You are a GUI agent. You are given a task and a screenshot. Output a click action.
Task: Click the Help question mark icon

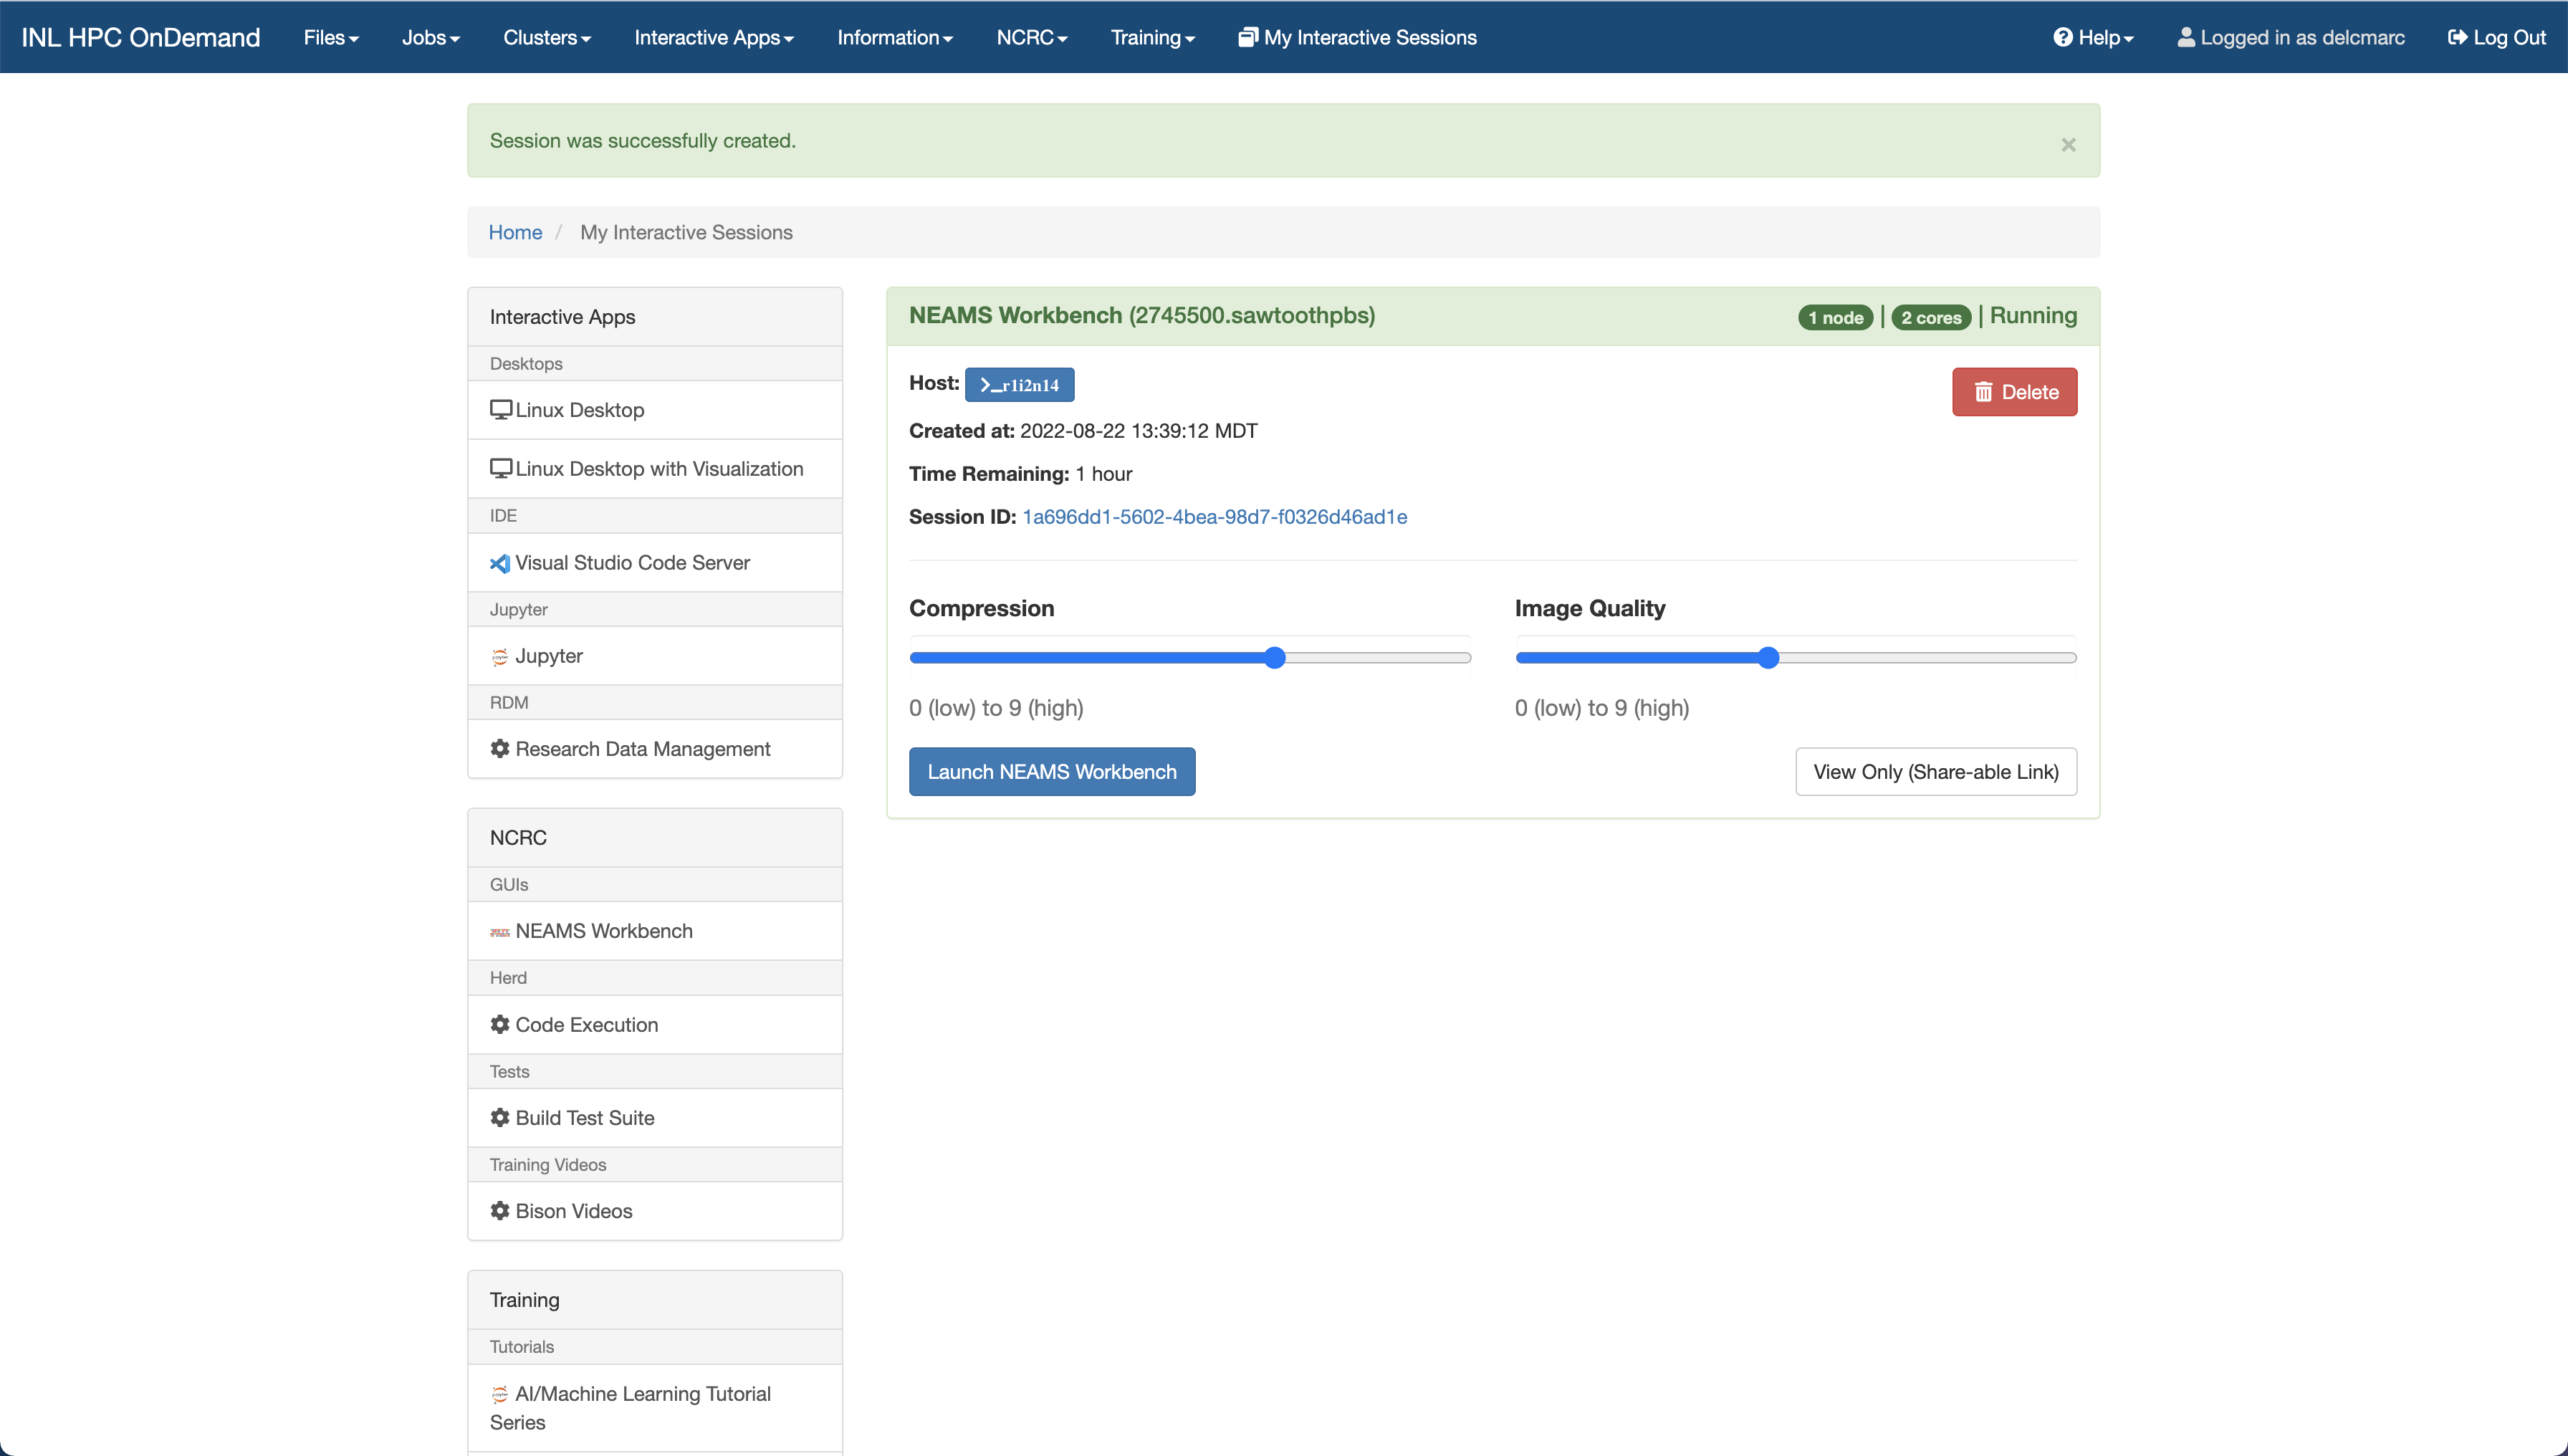[2062, 37]
